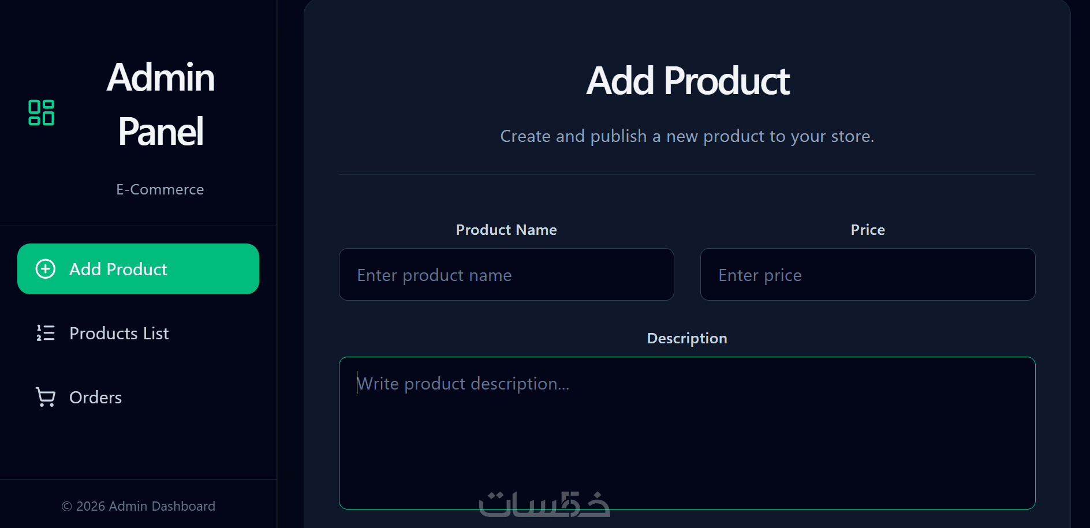Click the numbered list icon beside Products List
Viewport: 1090px width, 528px height.
[x=46, y=333]
